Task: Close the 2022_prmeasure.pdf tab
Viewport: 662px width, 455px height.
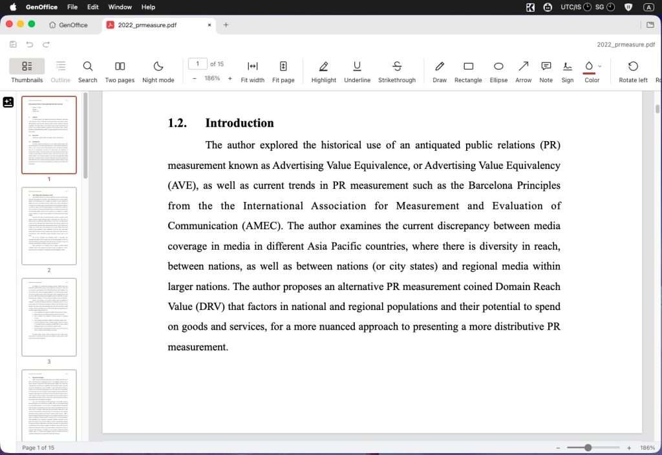Action: (x=209, y=25)
